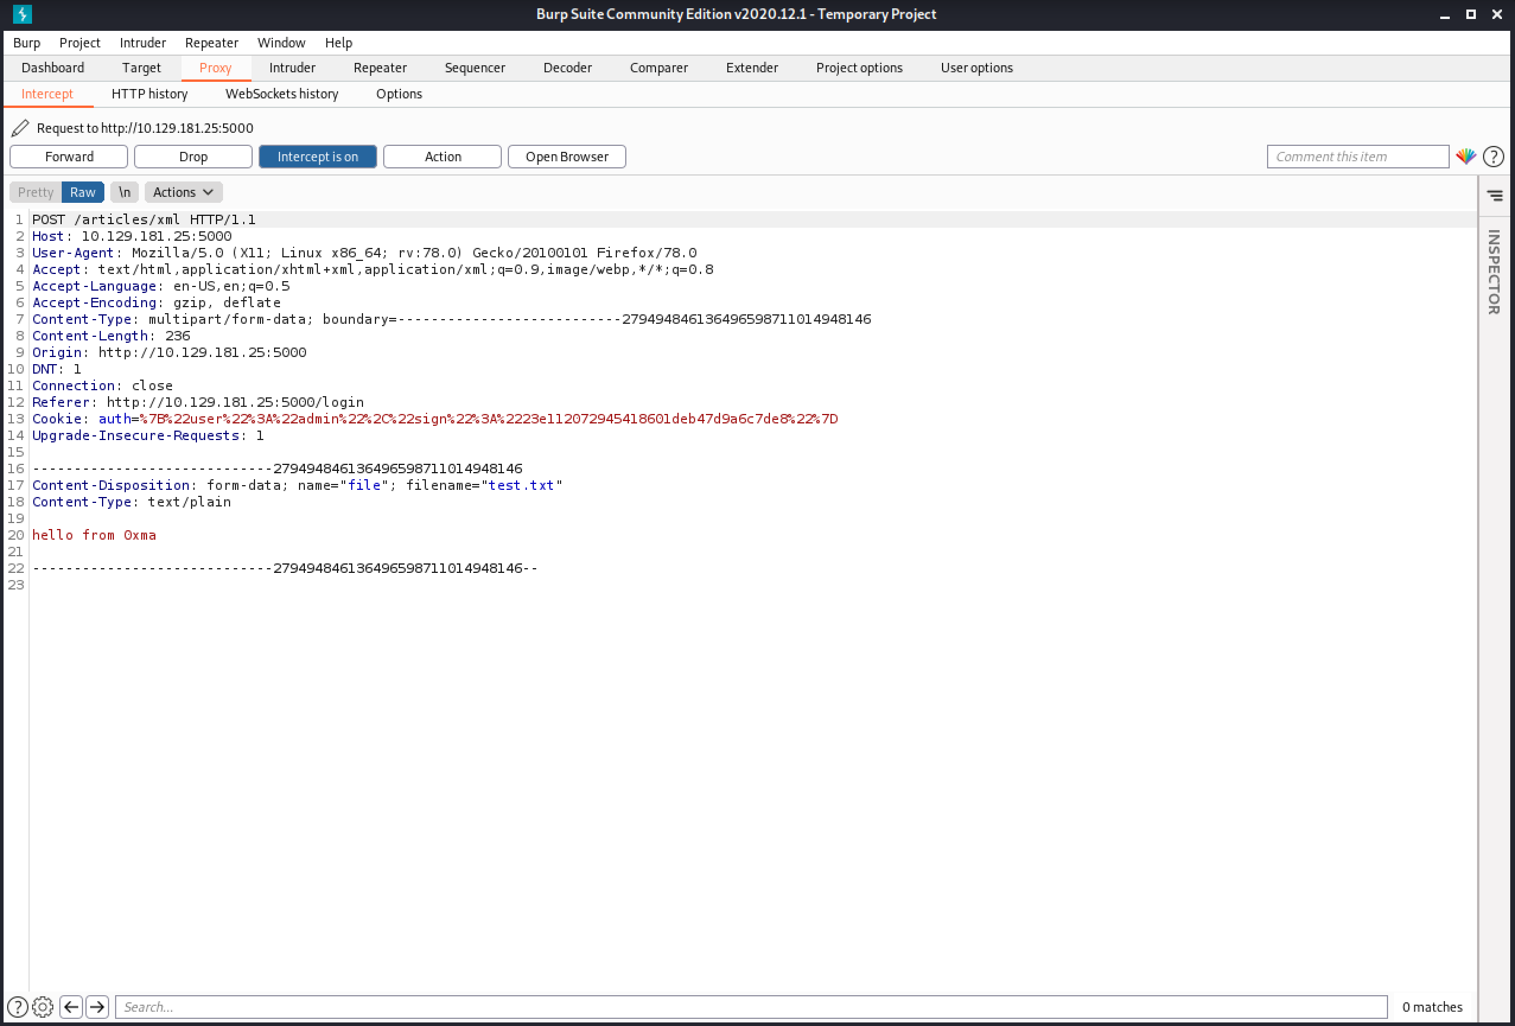The width and height of the screenshot is (1515, 1026).
Task: Click the Comment this item field
Action: 1358,157
